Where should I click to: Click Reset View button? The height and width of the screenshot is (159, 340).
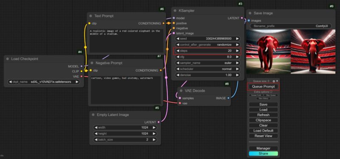coord(263,136)
